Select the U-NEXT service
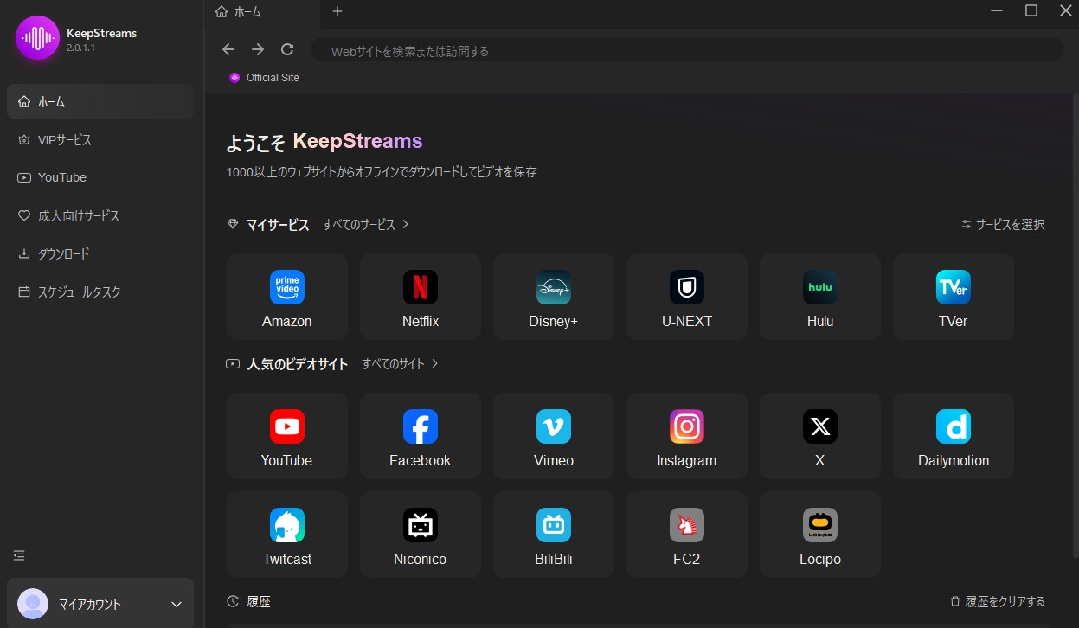1079x628 pixels. tap(686, 296)
